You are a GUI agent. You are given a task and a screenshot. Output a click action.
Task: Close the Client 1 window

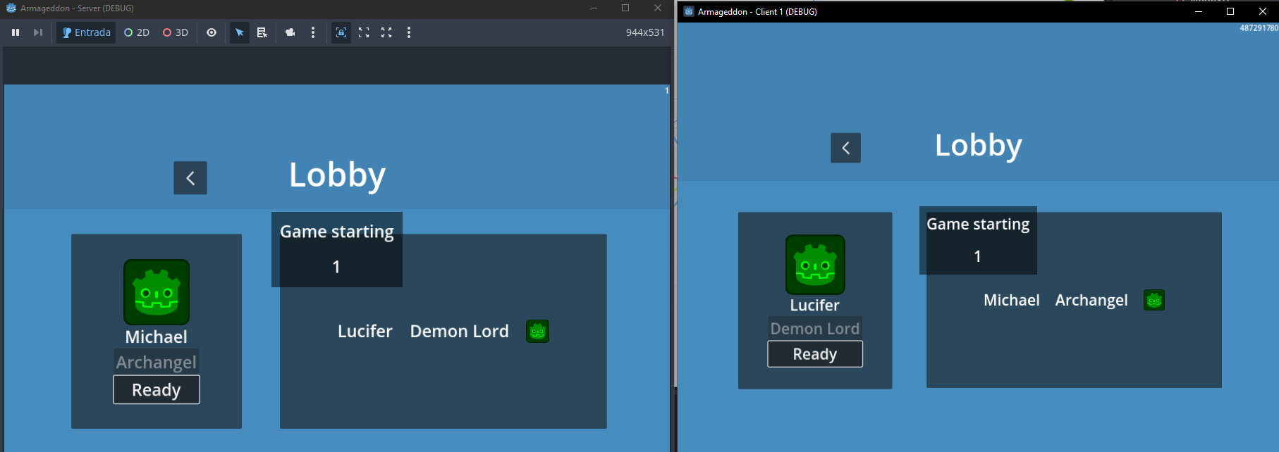point(1263,11)
